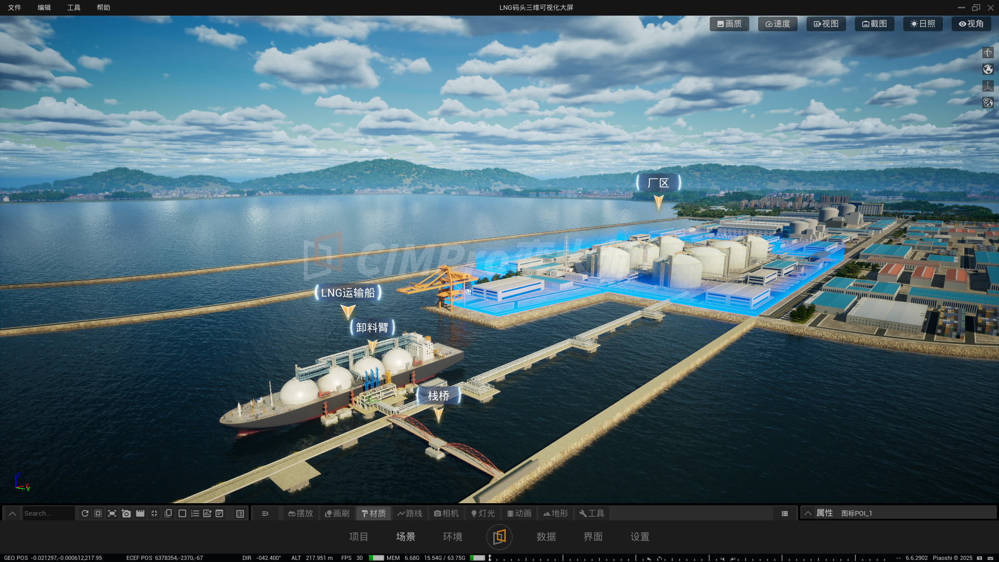
Task: Toggle the 材质 material tool tab
Action: (x=374, y=514)
